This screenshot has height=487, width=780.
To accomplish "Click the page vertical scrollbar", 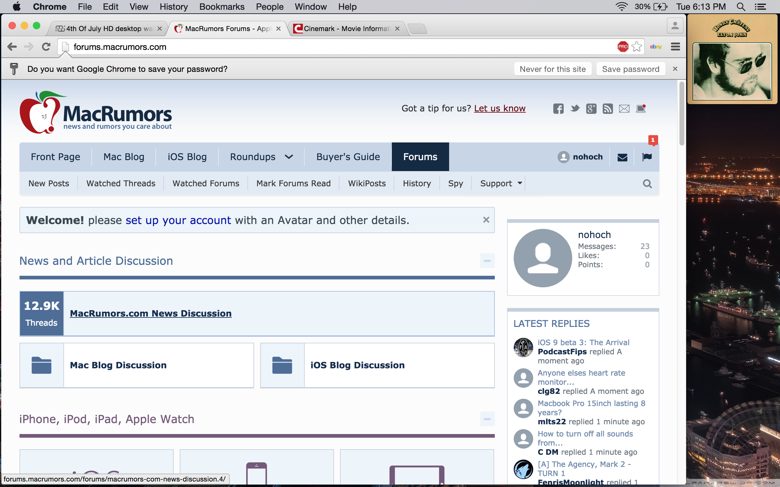I will point(681,114).
